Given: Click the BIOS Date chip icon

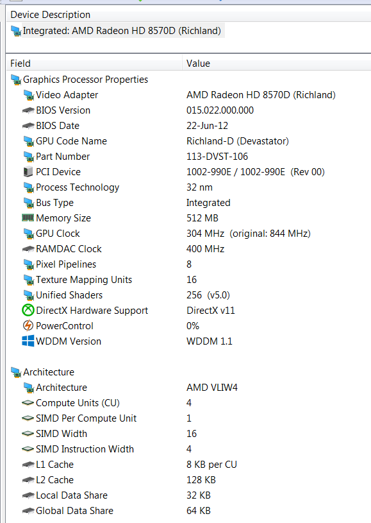Looking at the screenshot, I should coord(28,126).
